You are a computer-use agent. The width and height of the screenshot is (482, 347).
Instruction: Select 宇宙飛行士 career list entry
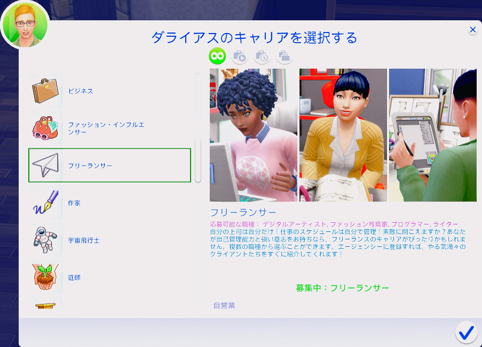(83, 240)
